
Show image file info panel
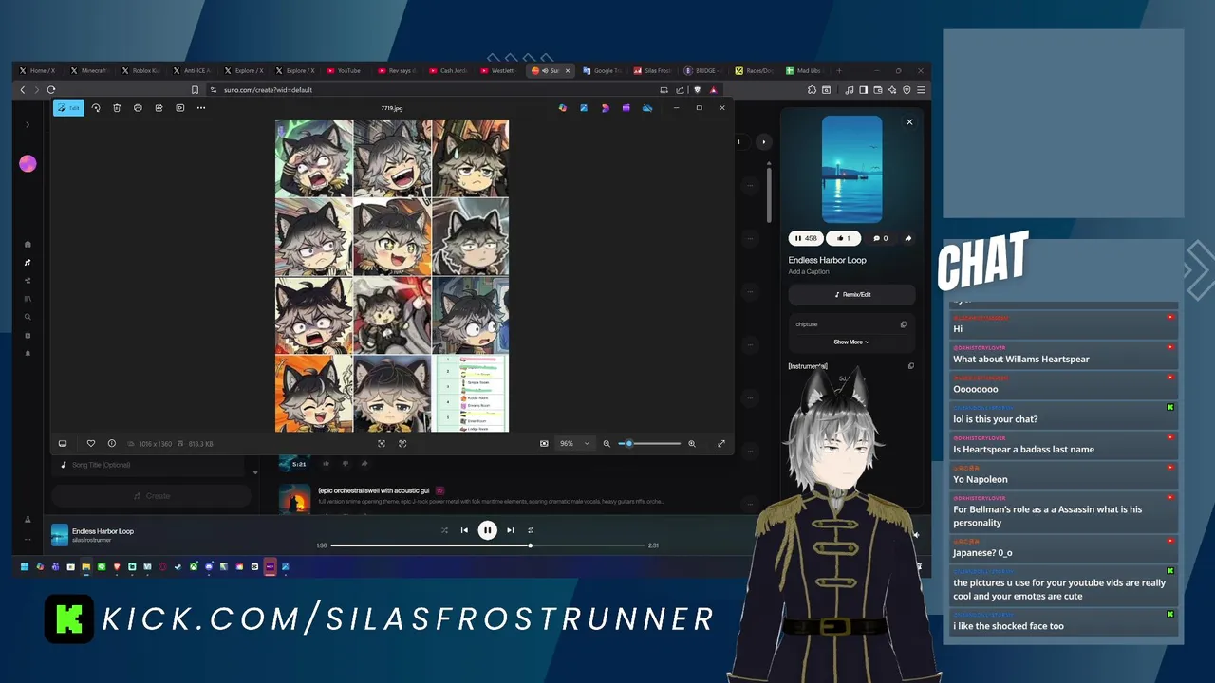click(x=111, y=443)
